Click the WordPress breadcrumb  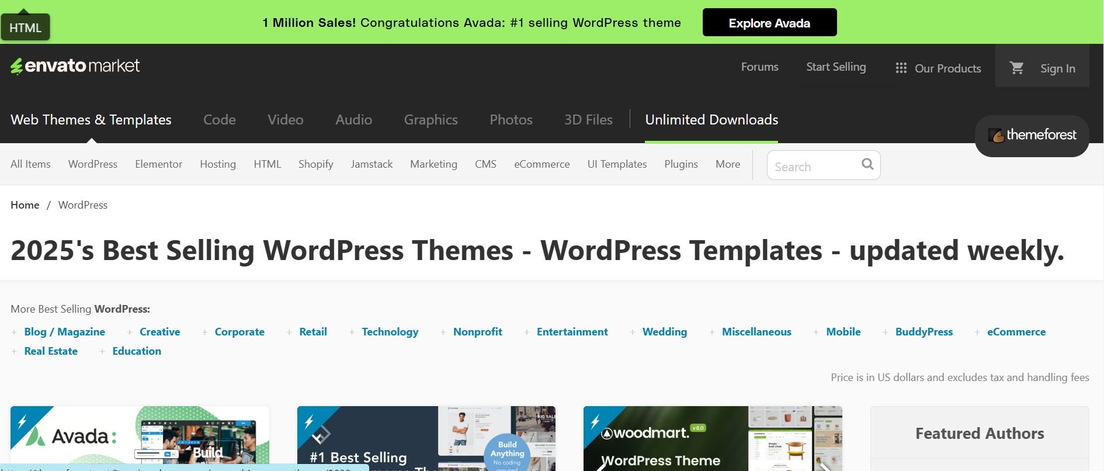coord(83,205)
